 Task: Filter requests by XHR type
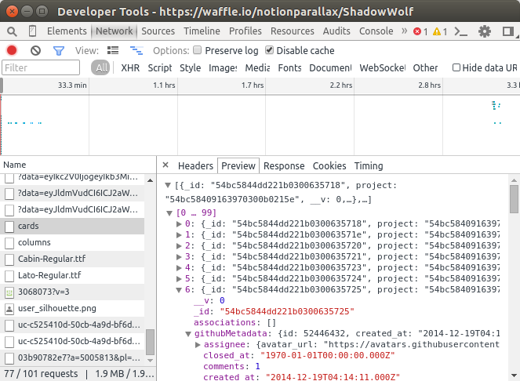(x=130, y=68)
